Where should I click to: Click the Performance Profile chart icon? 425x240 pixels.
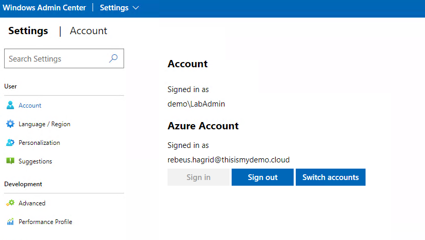pyautogui.click(x=10, y=222)
